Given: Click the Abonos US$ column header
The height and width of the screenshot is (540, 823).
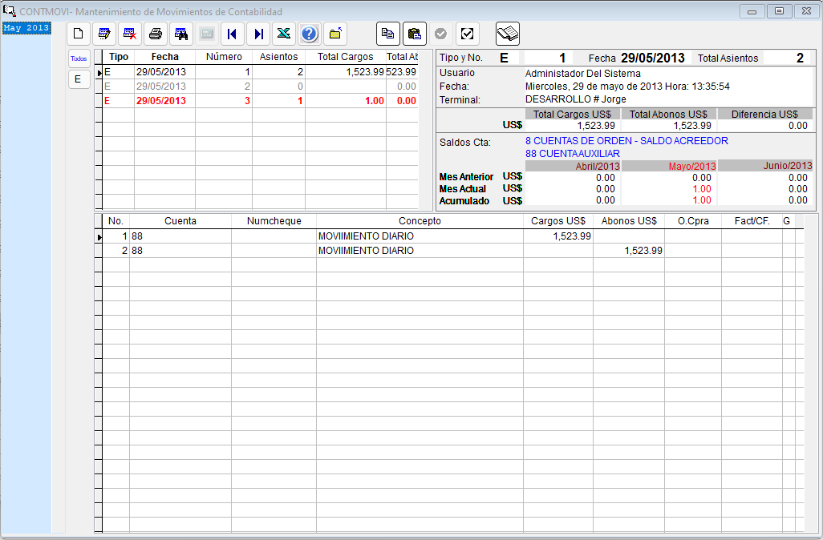Looking at the screenshot, I should [x=629, y=220].
